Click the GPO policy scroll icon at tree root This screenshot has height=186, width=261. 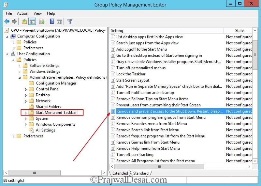pos(7,30)
